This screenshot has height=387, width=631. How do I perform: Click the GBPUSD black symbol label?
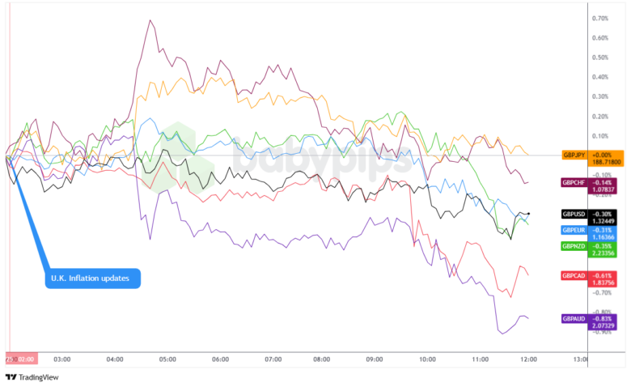(574, 214)
